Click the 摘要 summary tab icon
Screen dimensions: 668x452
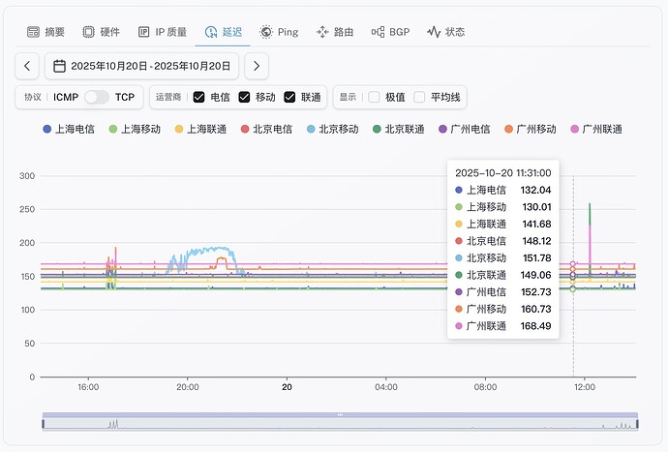[x=34, y=32]
